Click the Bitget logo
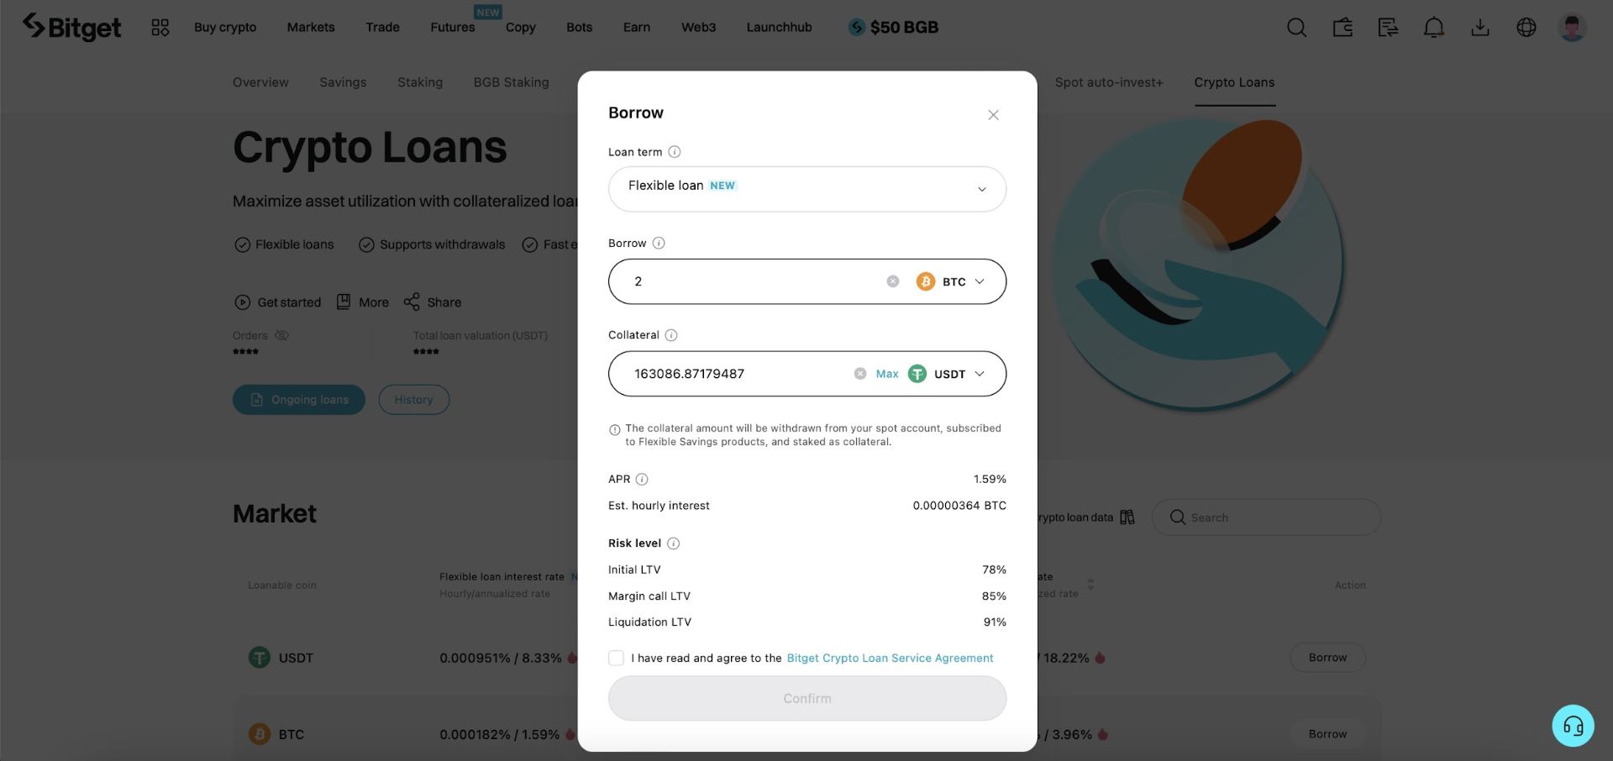 click(71, 27)
